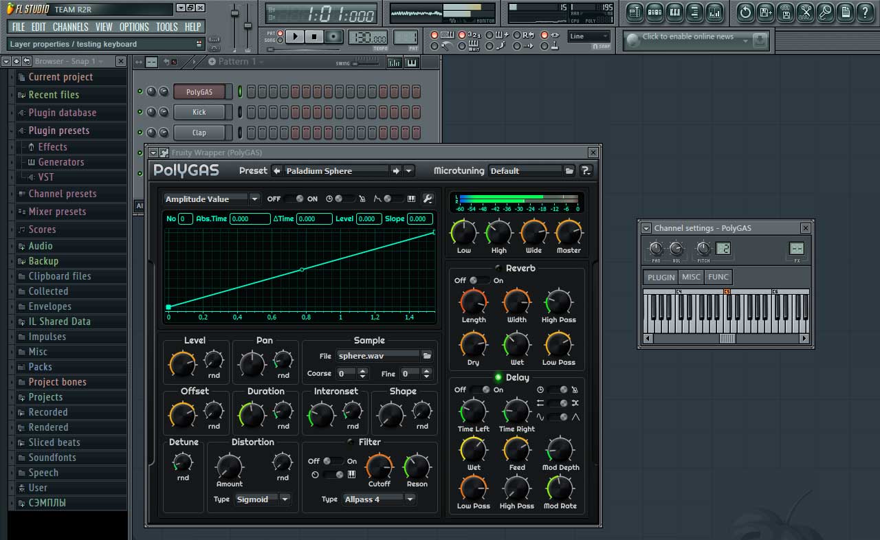Expand the Plugin presets browser folder
This screenshot has height=540, width=880.
(58, 131)
